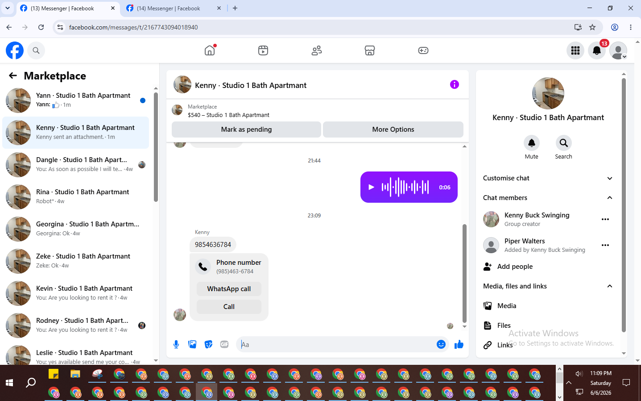641x401 pixels.
Task: Click WhatsApp call button
Action: pyautogui.click(x=229, y=289)
